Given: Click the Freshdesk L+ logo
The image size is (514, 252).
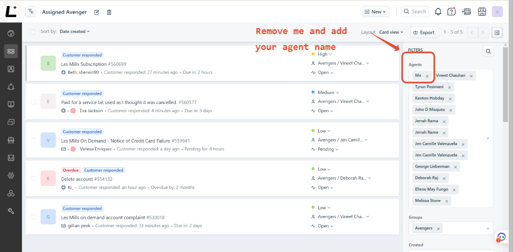Looking at the screenshot, I should pos(11,12).
